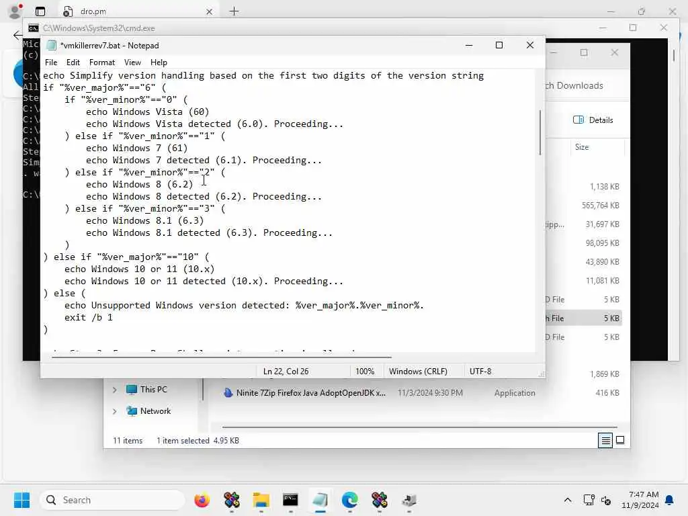Switch to Notepad on the taskbar
The height and width of the screenshot is (516, 688).
(320, 500)
